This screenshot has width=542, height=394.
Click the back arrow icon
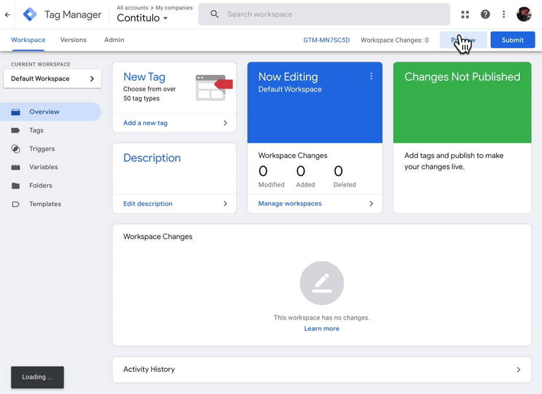pos(7,15)
